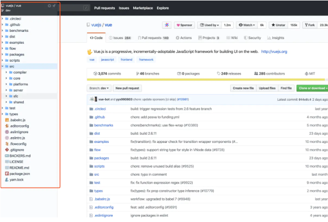Open the Used by dropdown

pyautogui.click(x=209, y=25)
